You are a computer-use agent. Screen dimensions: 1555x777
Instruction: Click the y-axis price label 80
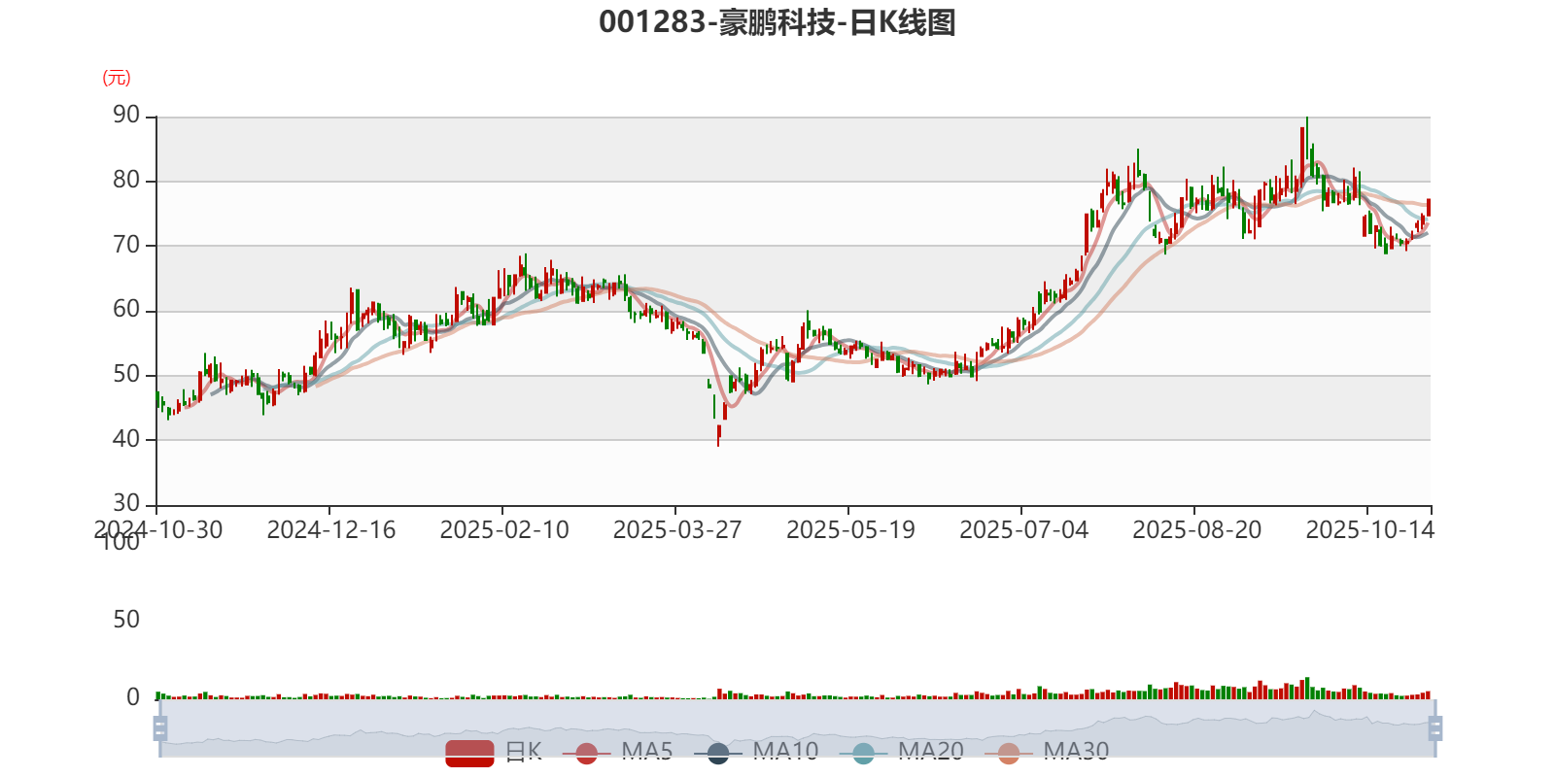coord(126,180)
